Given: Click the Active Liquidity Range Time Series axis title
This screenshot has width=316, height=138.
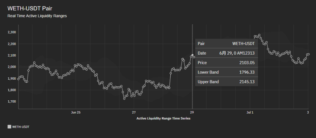Looking at the screenshot, I should (164, 118).
